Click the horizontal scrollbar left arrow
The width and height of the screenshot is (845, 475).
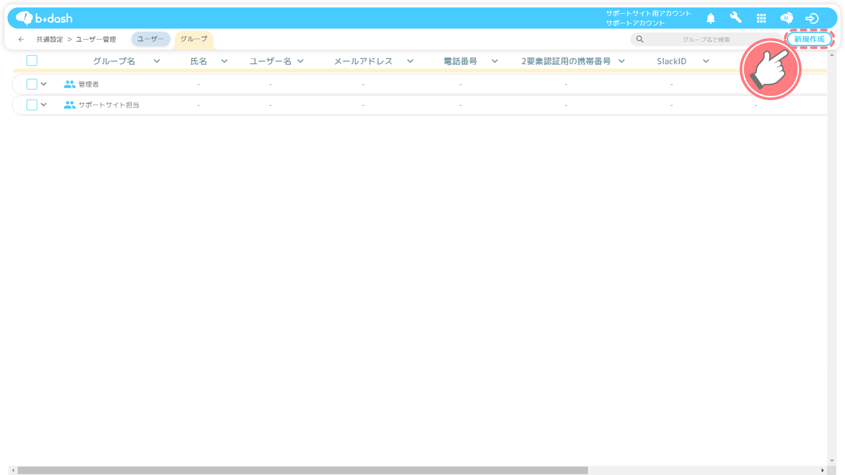click(x=14, y=470)
